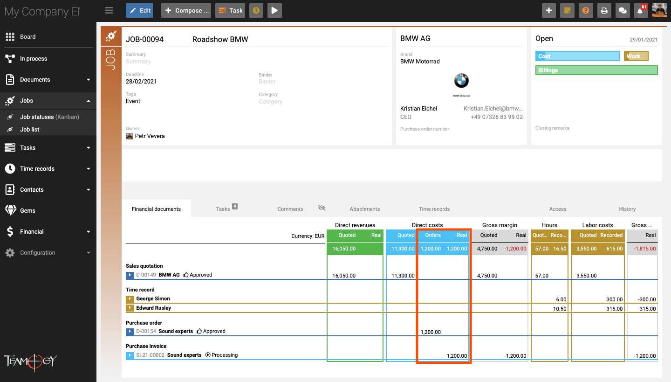Click the Financial dollar icon in sidebar
Image resolution: width=671 pixels, height=382 pixels.
click(10, 232)
